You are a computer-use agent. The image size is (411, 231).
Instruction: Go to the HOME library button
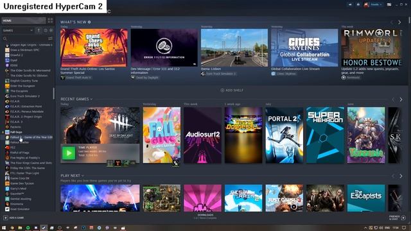[x=24, y=21]
